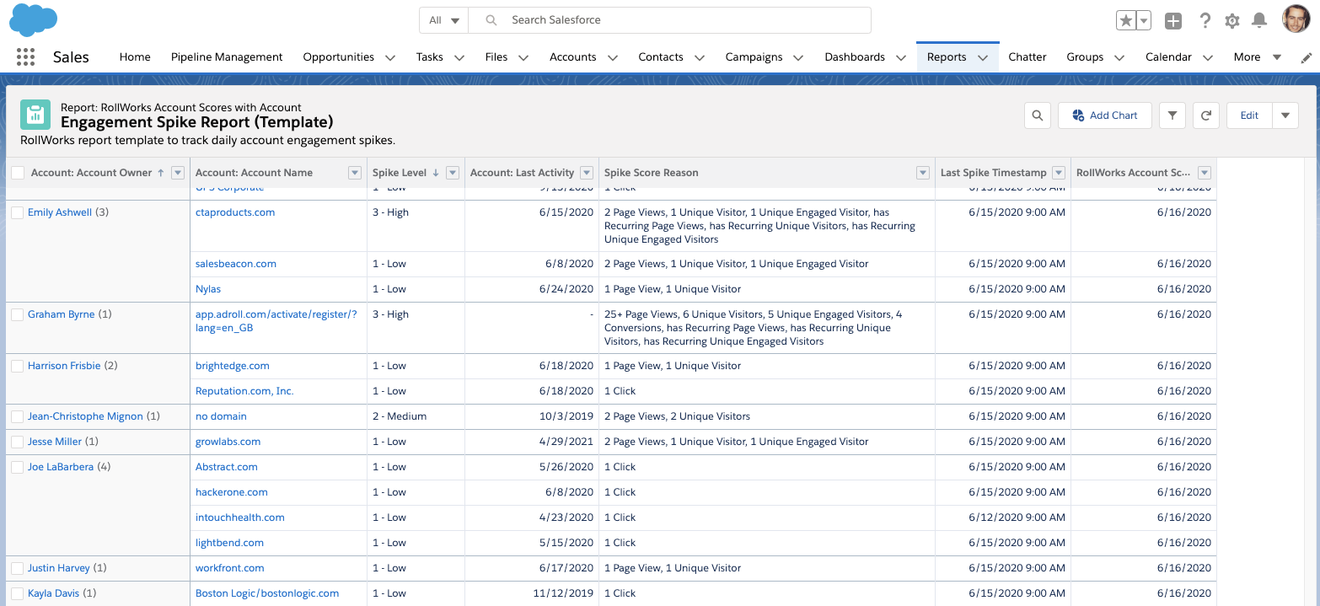Viewport: 1320px width, 606px height.
Task: Open the Boston Logic/bostonlogic.com link
Action: coord(267,593)
